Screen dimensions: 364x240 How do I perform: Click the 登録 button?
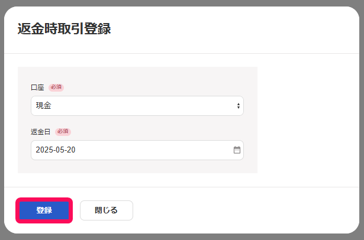(x=44, y=210)
